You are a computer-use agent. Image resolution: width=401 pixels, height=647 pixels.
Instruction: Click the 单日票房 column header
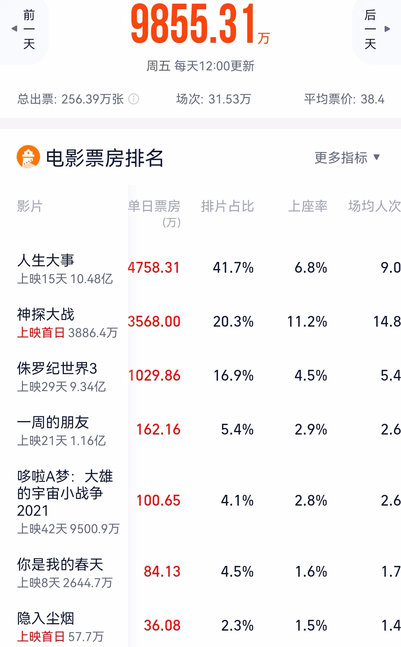click(154, 213)
